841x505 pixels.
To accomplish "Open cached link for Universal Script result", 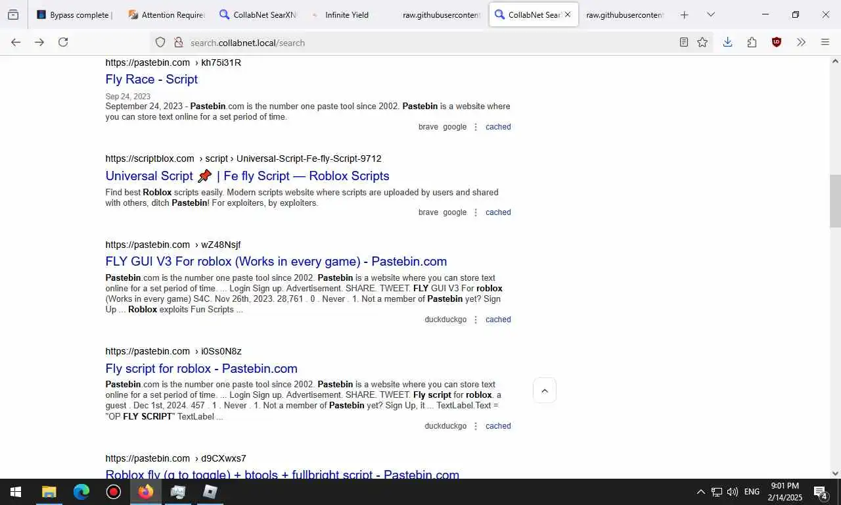I will click(498, 212).
